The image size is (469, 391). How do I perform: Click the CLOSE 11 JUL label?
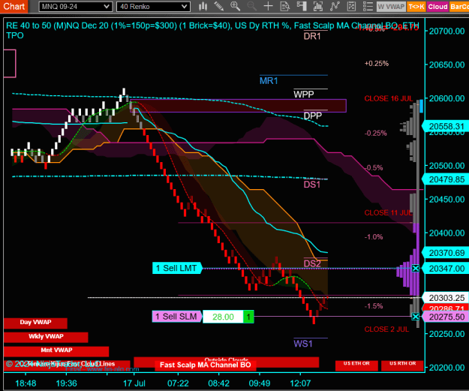click(388, 213)
